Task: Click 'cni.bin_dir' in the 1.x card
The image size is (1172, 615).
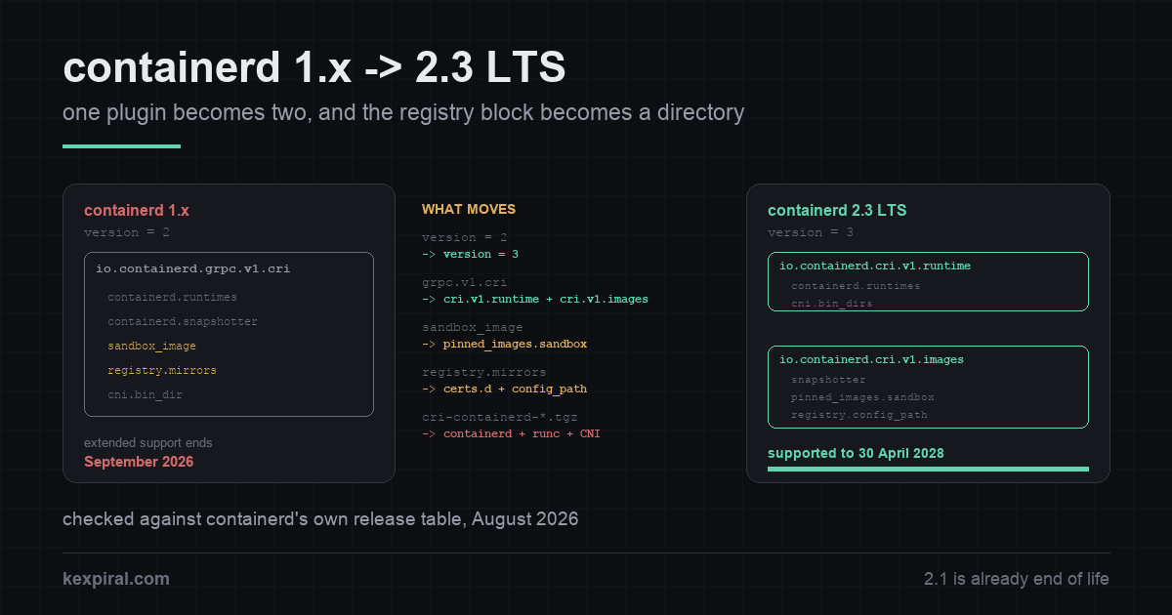Action: (145, 394)
